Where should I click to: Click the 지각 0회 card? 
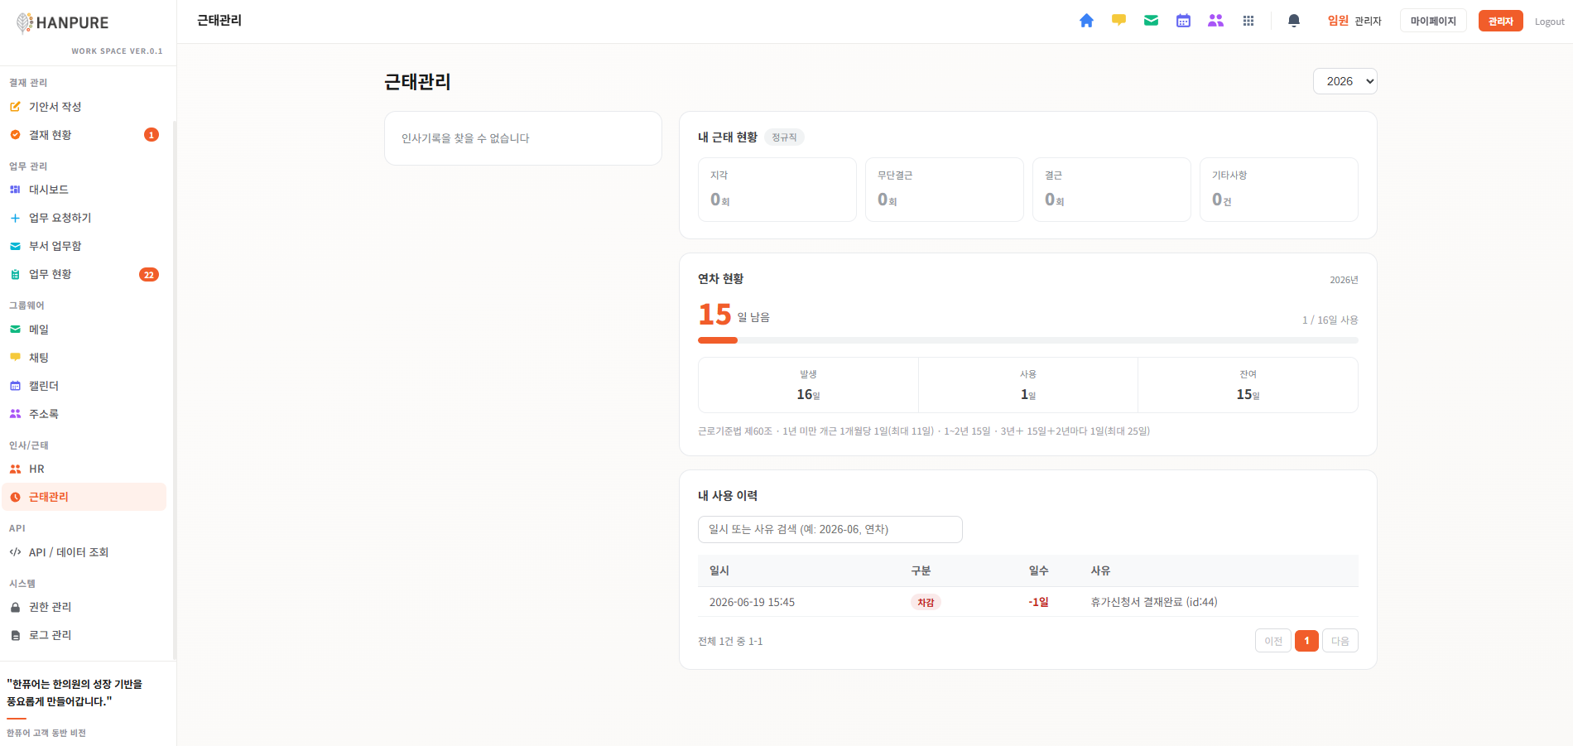tap(777, 190)
